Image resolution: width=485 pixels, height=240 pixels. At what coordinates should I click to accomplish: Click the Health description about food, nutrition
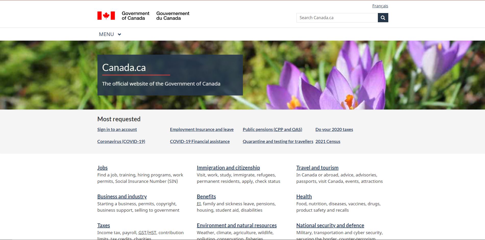click(338, 207)
